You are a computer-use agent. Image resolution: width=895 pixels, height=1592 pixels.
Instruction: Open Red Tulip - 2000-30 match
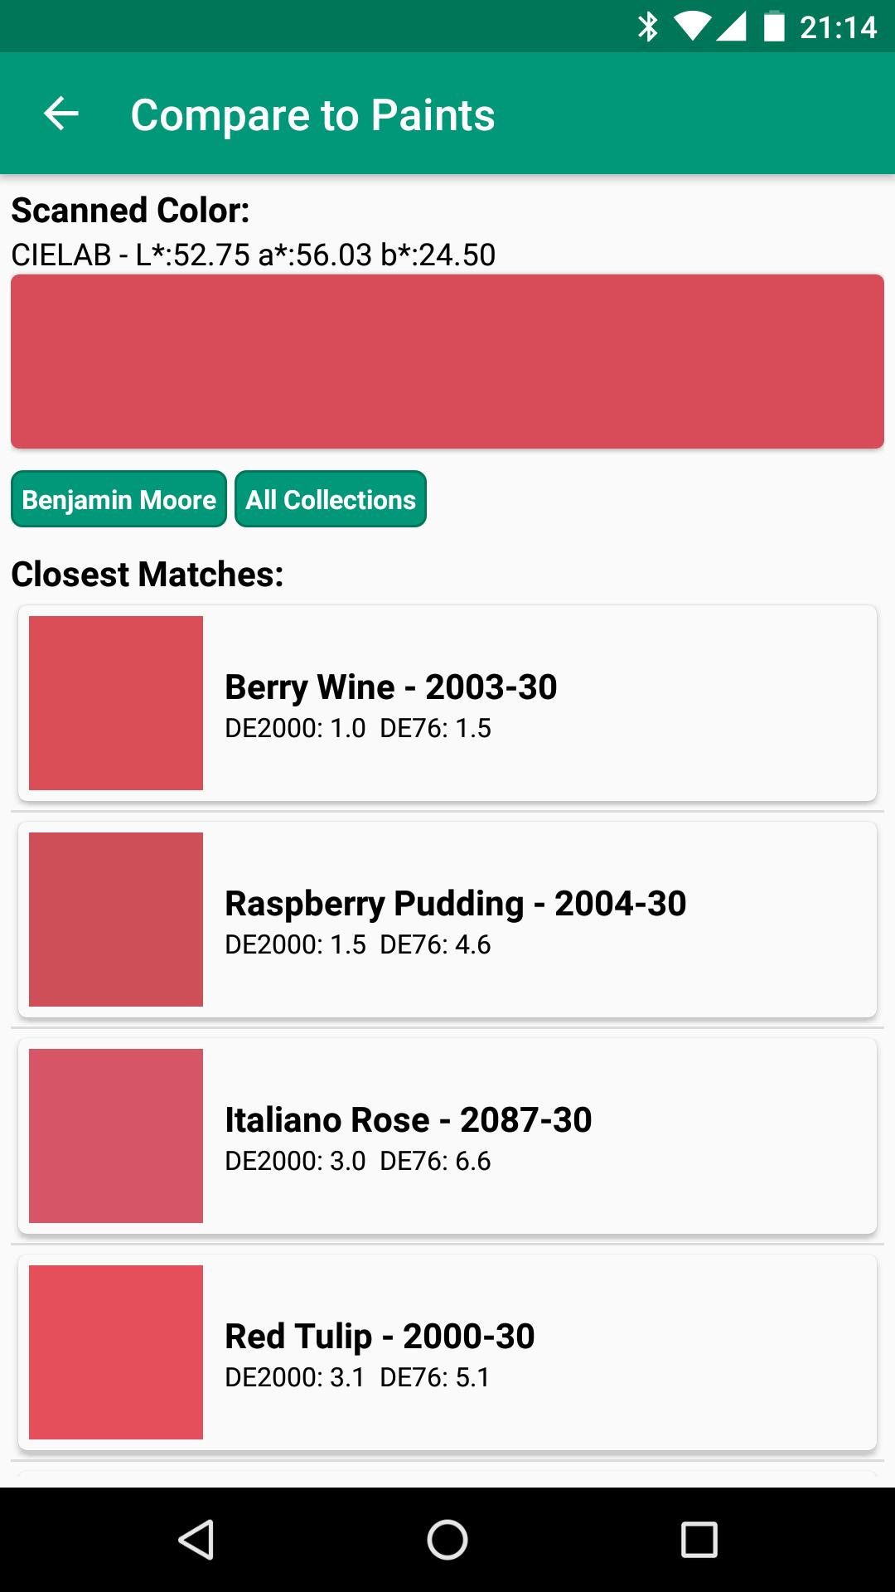tap(447, 1352)
